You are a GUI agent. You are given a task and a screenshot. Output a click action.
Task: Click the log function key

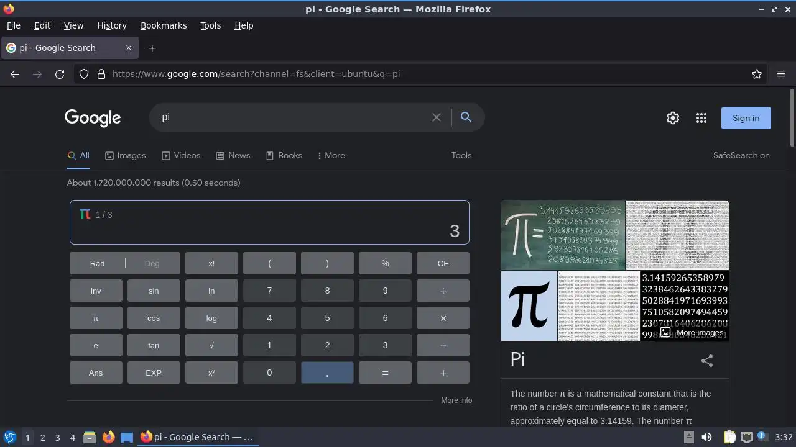(x=211, y=318)
